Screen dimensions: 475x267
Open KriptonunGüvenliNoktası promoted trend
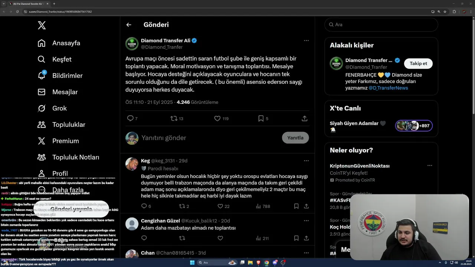point(360,166)
